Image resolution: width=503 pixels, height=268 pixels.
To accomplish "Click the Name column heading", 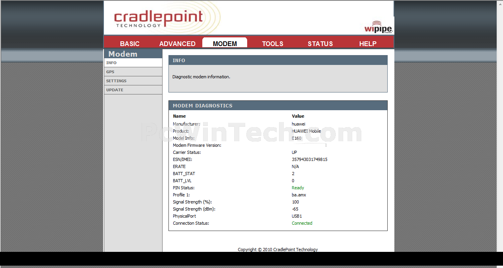I will [x=179, y=116].
